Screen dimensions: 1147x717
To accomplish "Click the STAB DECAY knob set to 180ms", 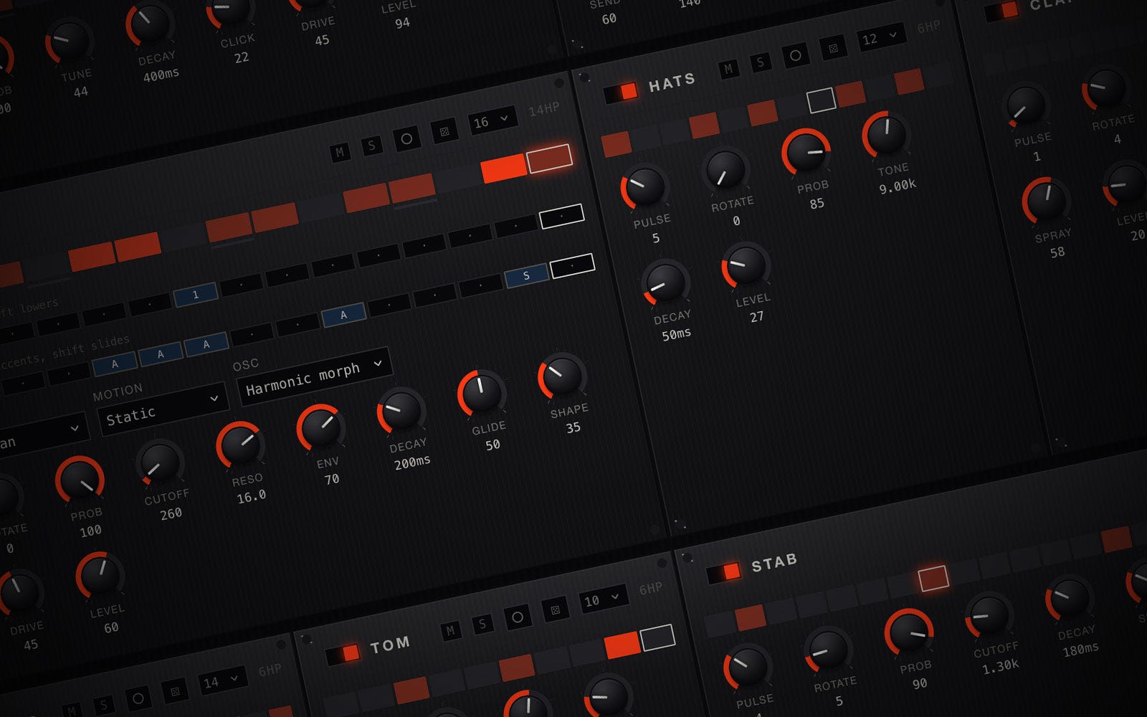I will pos(1069,598).
